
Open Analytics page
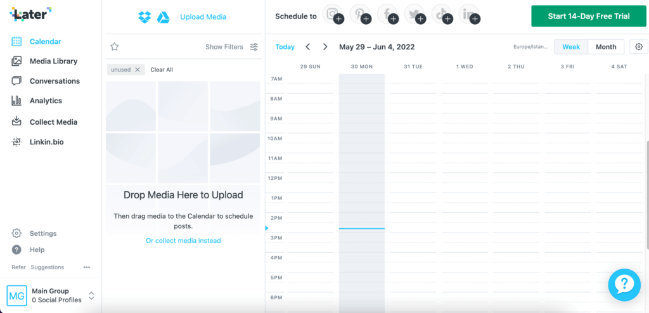[x=46, y=101]
